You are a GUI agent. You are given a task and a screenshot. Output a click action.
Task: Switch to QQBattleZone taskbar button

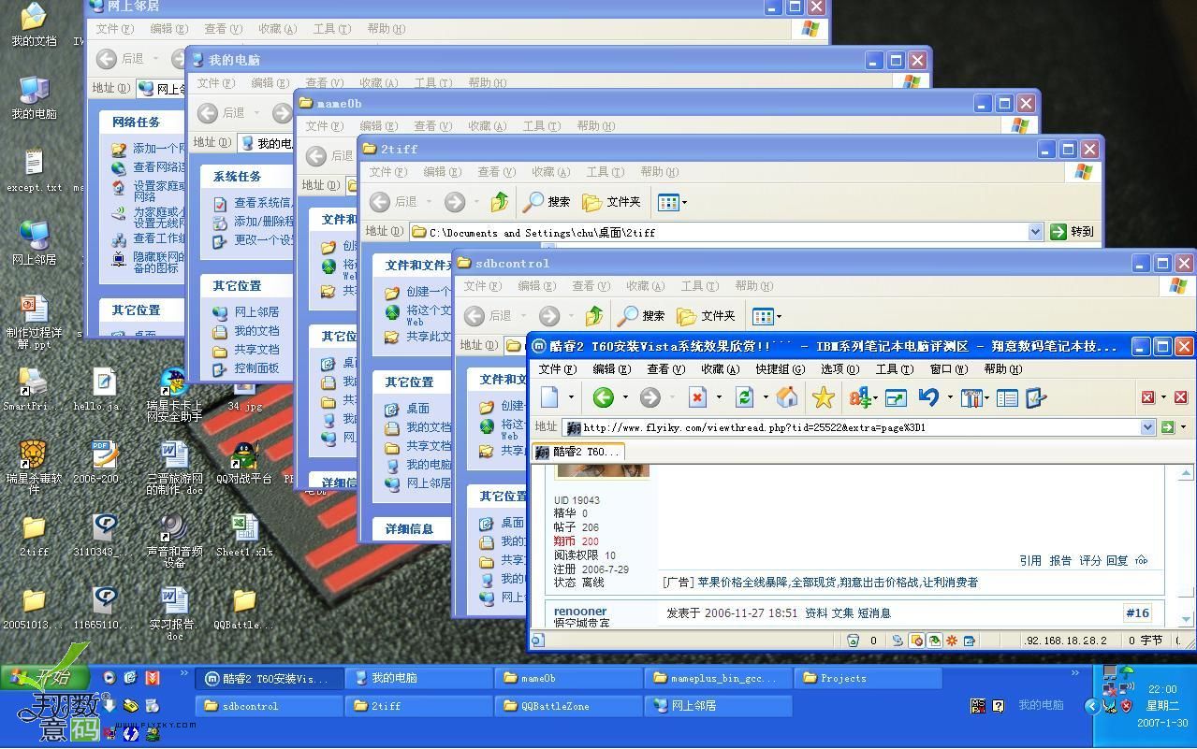point(568,706)
